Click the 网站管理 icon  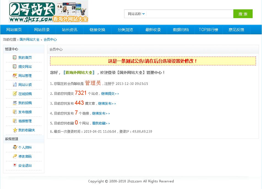[15, 76]
